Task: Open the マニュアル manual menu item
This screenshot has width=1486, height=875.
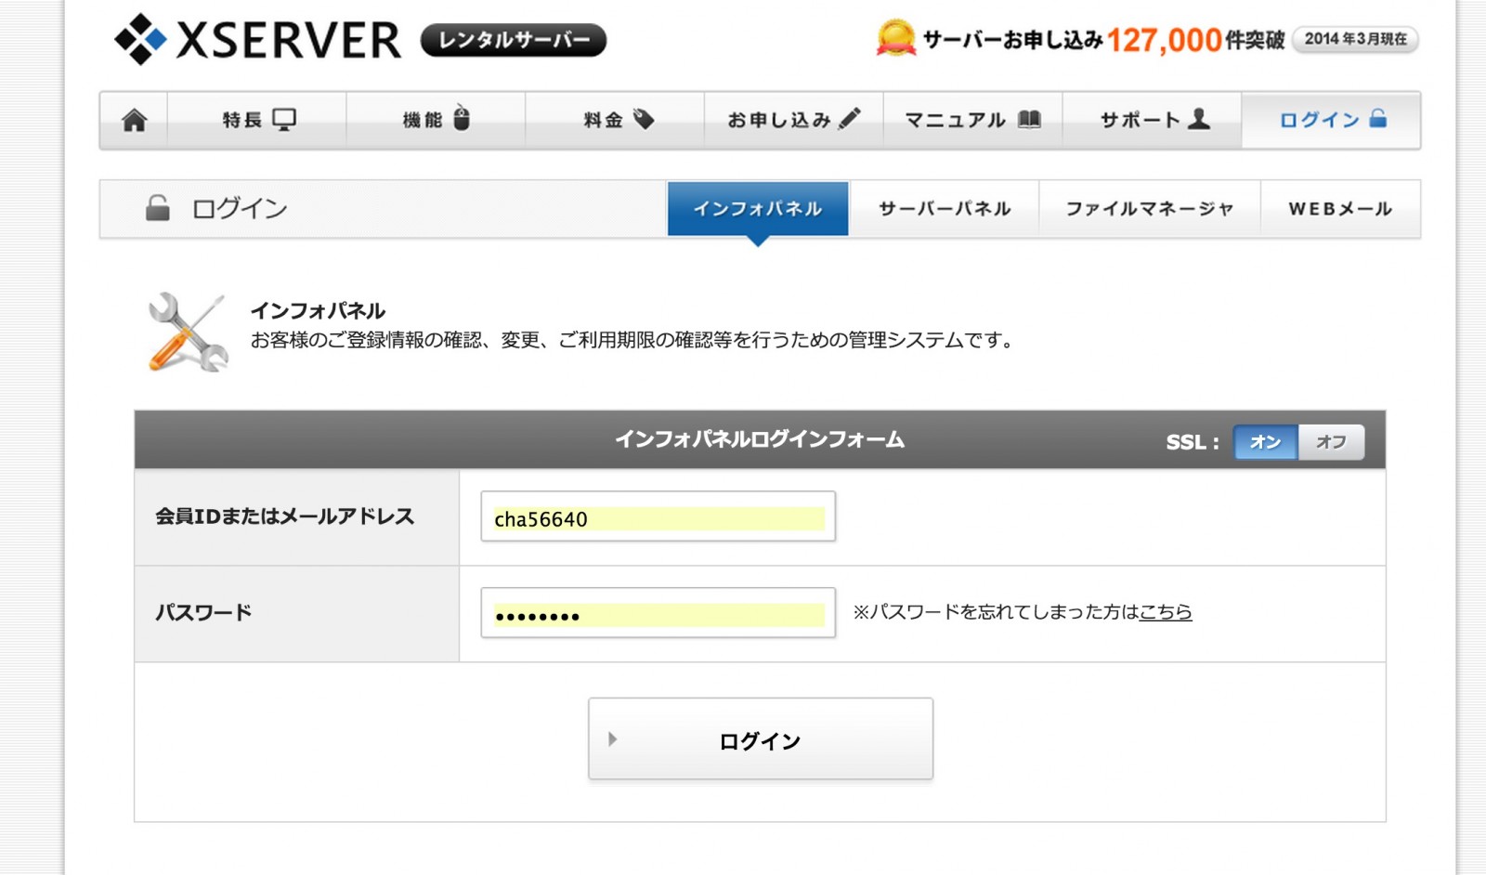Action: pos(972,120)
